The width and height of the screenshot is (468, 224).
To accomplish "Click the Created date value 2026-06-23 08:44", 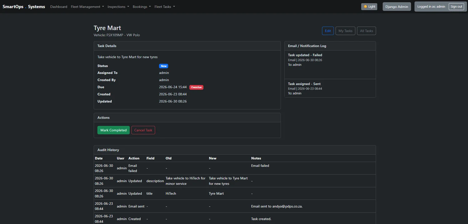I will tap(173, 94).
